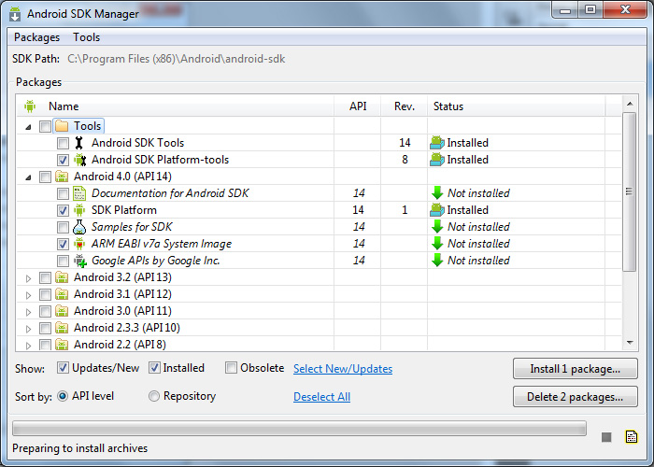The height and width of the screenshot is (467, 654).
Task: Uncheck the ARM EABI v7a System Image checkbox
Action: tap(63, 245)
